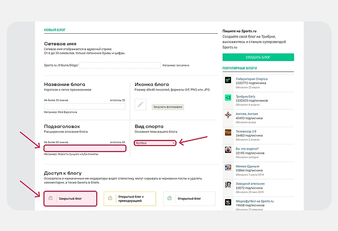The width and height of the screenshot is (338, 231).
Task: Click the Вы это видели? blog avatar
Action: pyautogui.click(x=228, y=150)
